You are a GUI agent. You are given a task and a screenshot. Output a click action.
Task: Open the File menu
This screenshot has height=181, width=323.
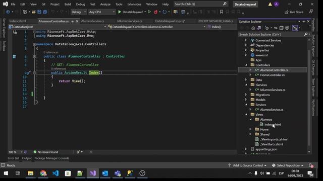tap(13, 4)
